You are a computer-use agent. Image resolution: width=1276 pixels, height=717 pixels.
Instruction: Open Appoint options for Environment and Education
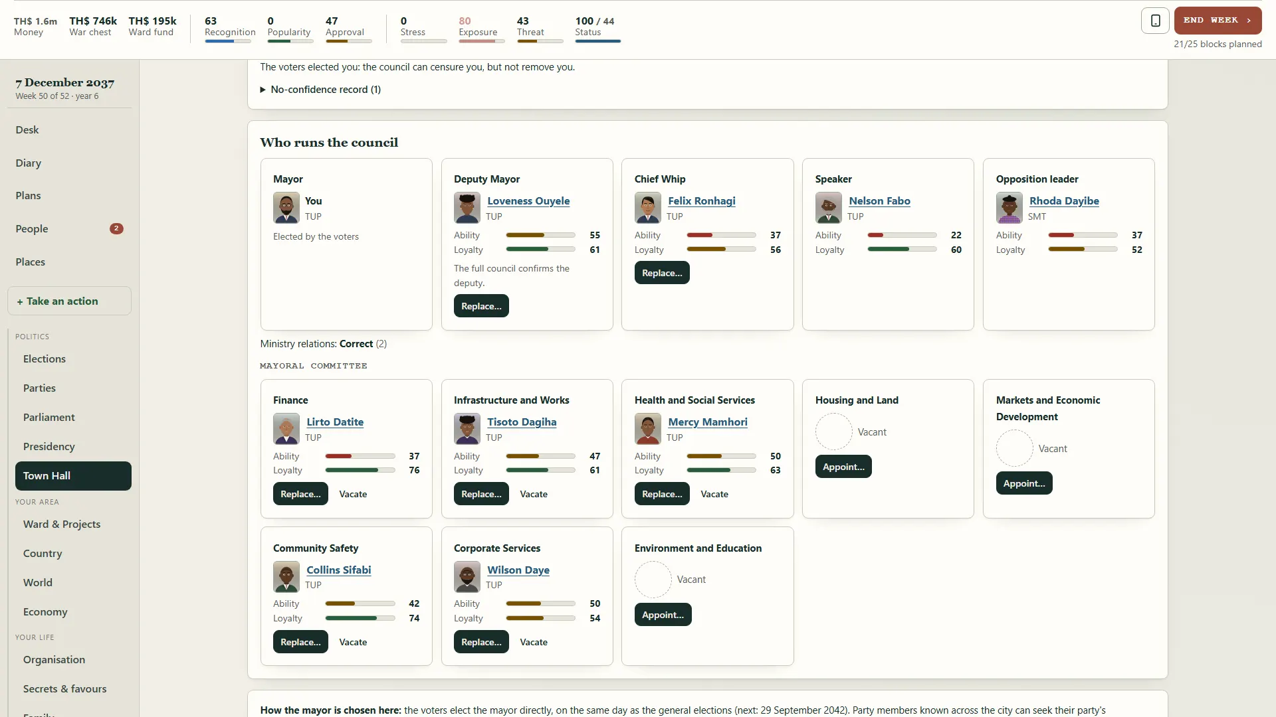[663, 615]
